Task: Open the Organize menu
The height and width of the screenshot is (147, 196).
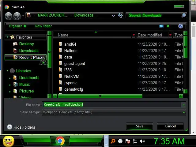Action: click(x=17, y=26)
